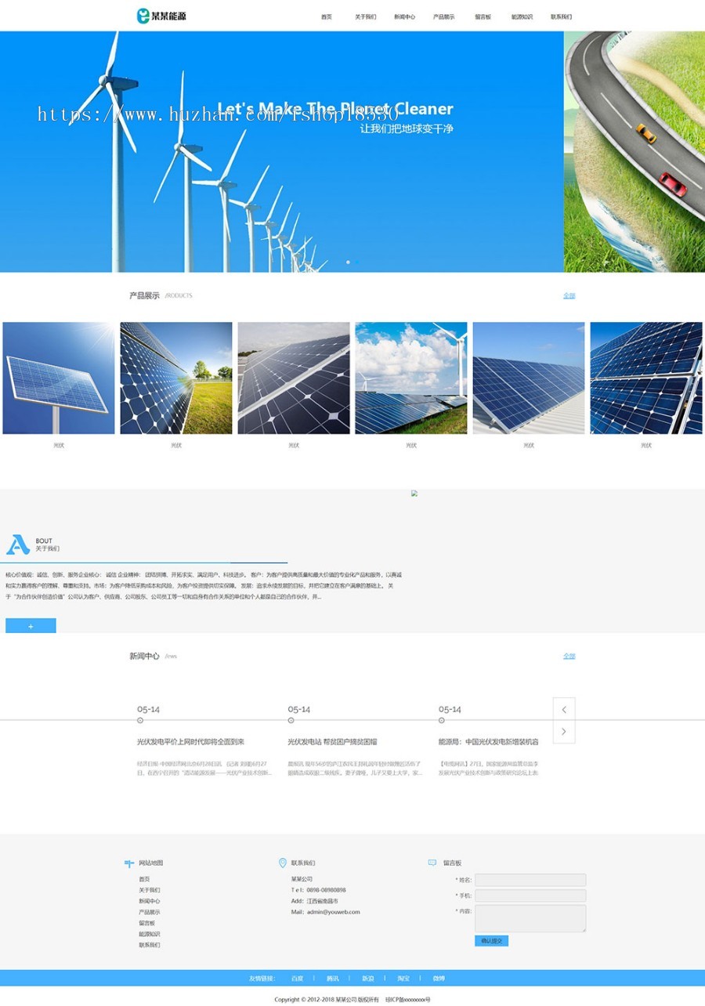Select the first banner slide dot
This screenshot has width=705, height=1006.
click(348, 262)
